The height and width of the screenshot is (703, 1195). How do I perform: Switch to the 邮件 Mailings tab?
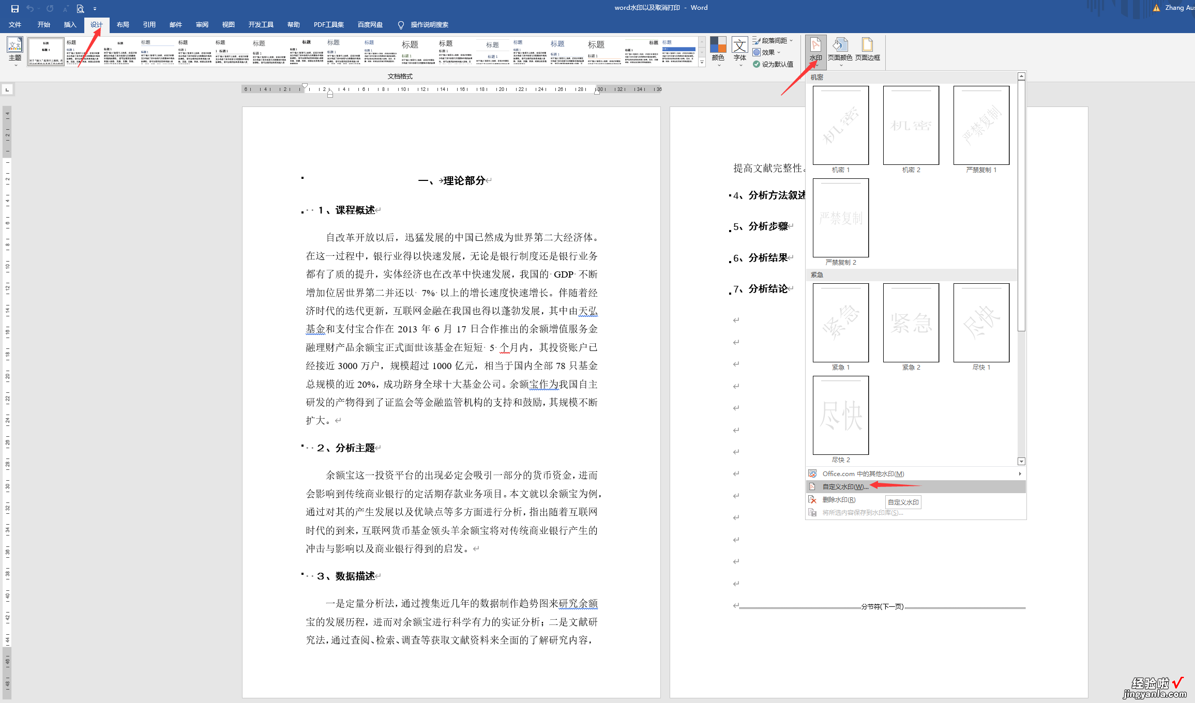pos(175,25)
